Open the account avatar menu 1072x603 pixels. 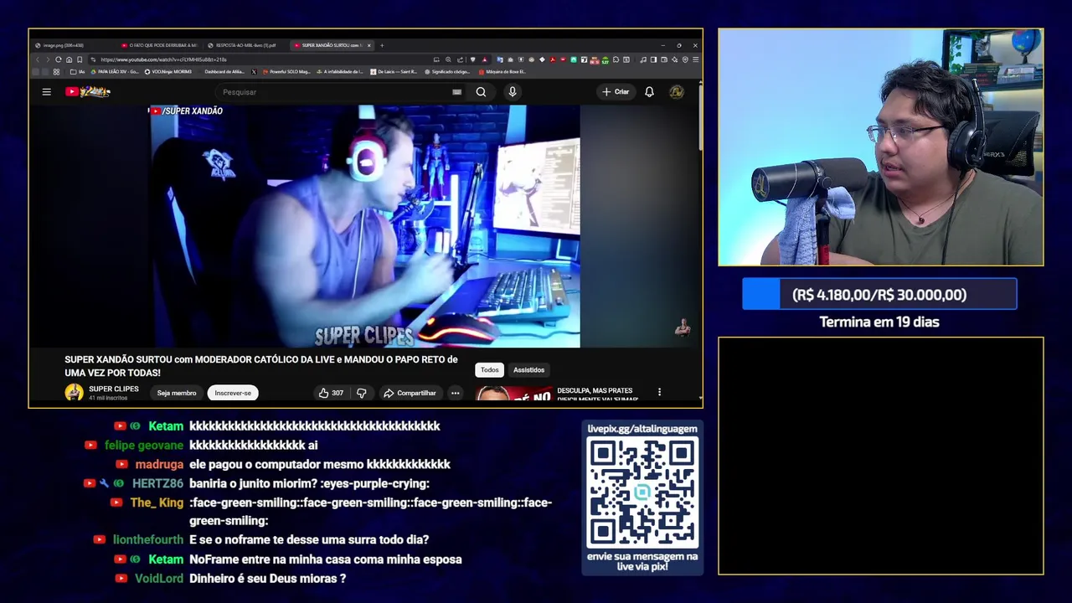tap(676, 92)
